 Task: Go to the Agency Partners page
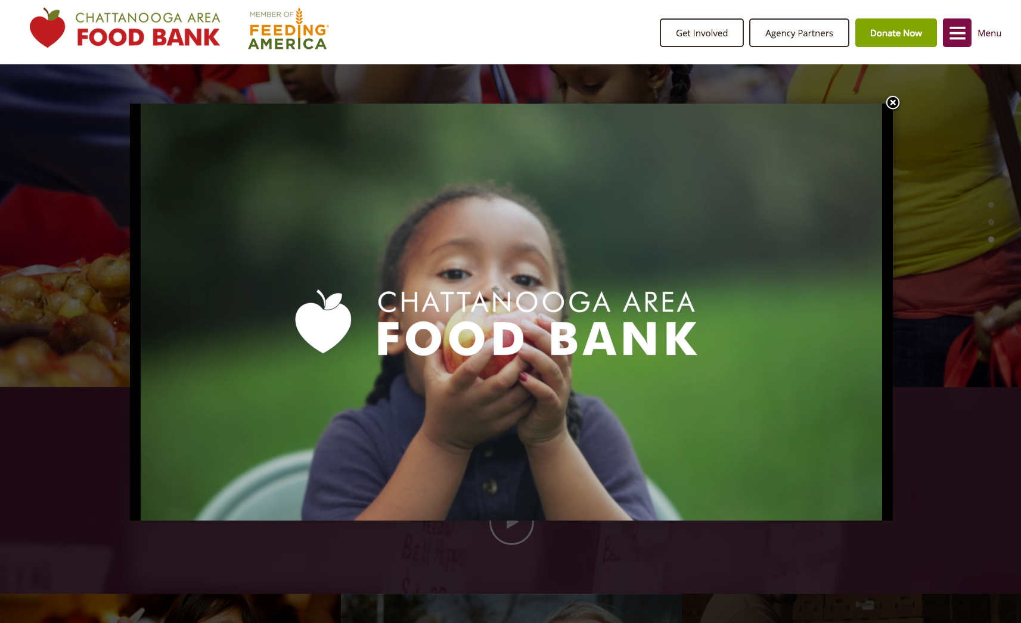pyautogui.click(x=799, y=33)
